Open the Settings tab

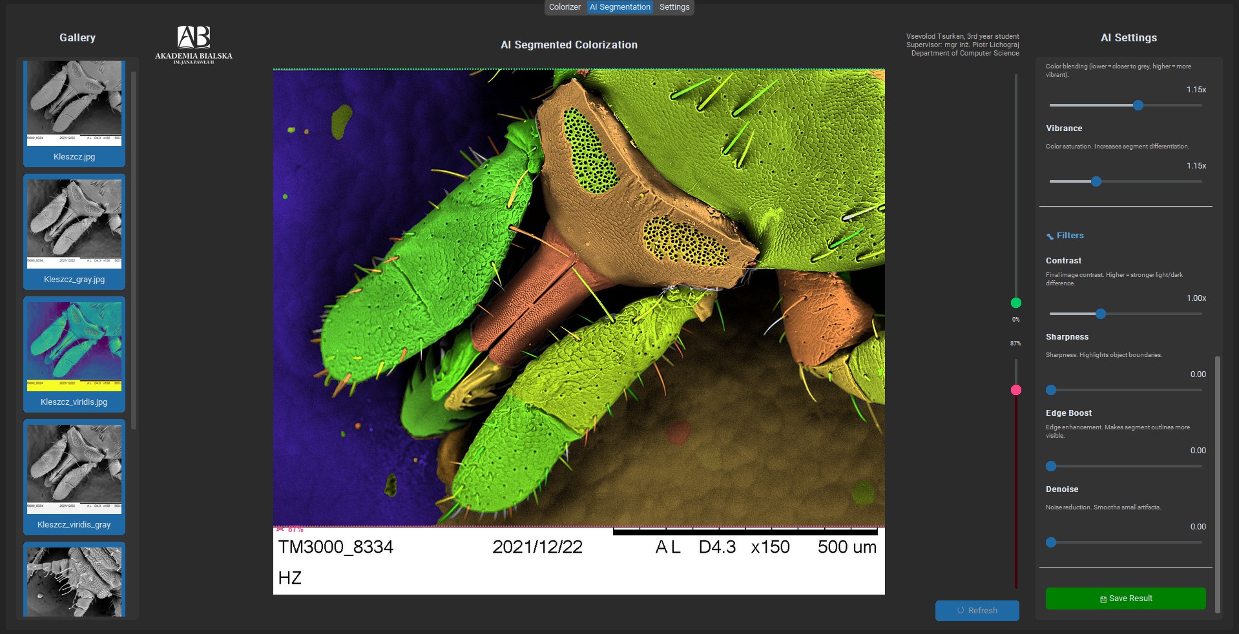tap(674, 7)
